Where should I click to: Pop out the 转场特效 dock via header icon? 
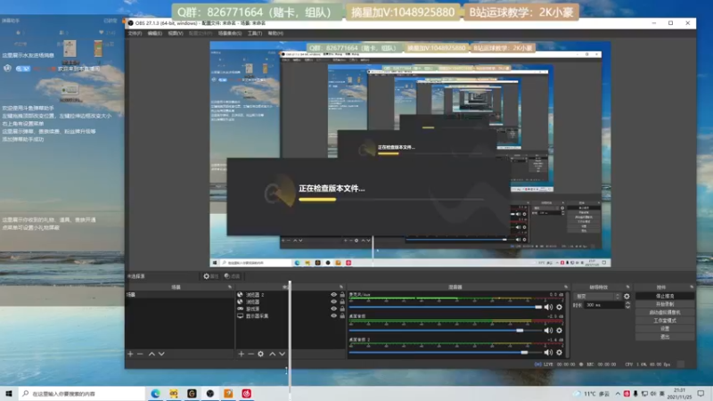pos(628,287)
